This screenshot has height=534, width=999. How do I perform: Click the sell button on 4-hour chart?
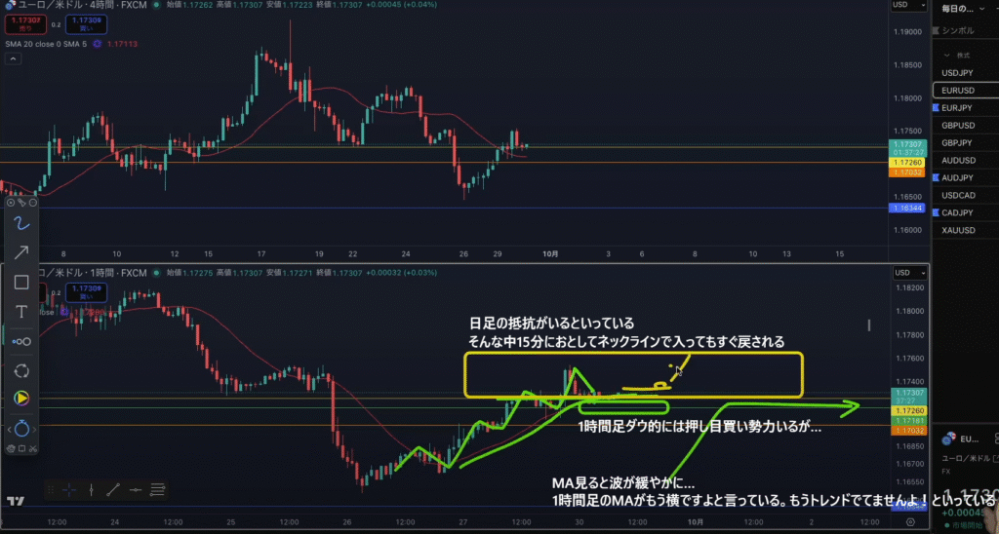25,24
